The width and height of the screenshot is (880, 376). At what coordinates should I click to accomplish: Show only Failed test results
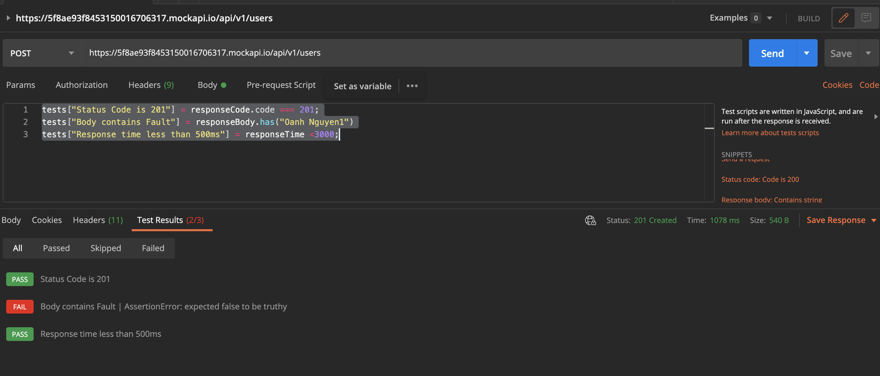pyautogui.click(x=153, y=248)
